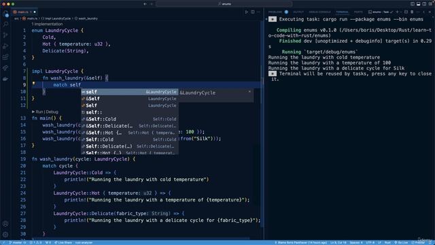
Task: Switch to the Ports tab
Action: (x=358, y=12)
